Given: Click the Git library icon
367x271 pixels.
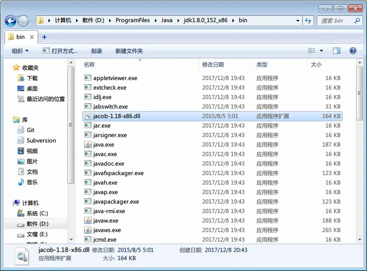Looking at the screenshot, I should (20, 130).
